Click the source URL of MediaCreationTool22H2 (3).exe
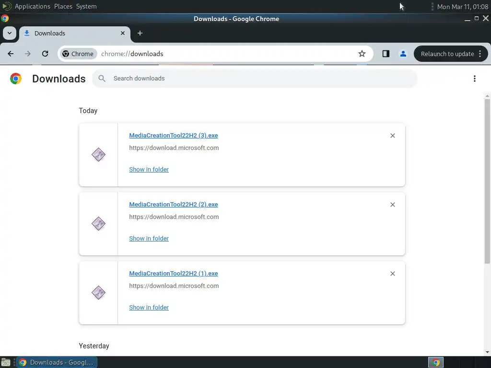The image size is (491, 368). click(x=174, y=148)
